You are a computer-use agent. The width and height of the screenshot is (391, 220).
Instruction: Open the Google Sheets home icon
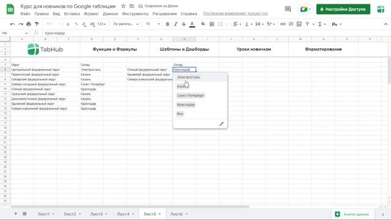click(10, 9)
